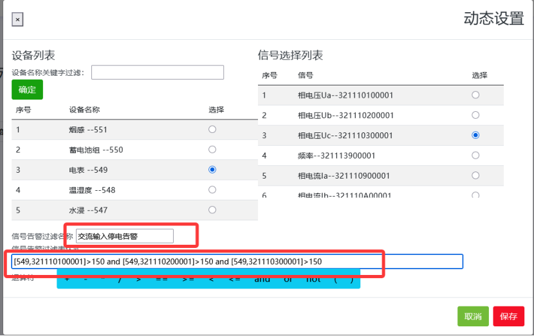This screenshot has height=336, width=534.
Task: Insert the 'or' operator
Action: 288,279
